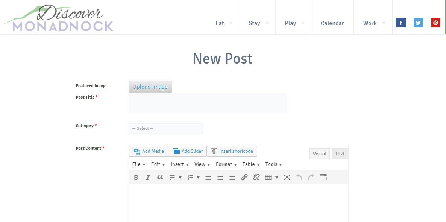446x222 pixels.
Task: Open the View menu in editor
Action: [202, 164]
